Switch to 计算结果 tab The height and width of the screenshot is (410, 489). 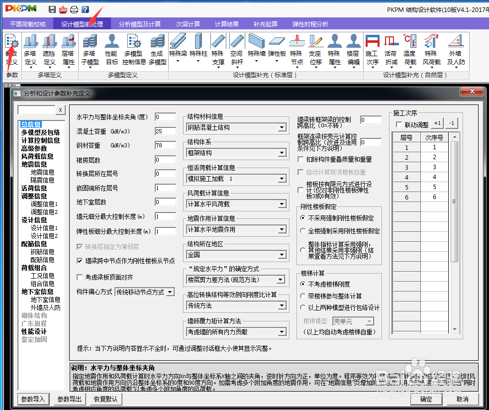point(227,24)
